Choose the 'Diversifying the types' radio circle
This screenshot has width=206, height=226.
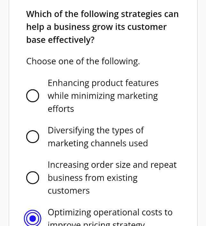click(x=33, y=137)
